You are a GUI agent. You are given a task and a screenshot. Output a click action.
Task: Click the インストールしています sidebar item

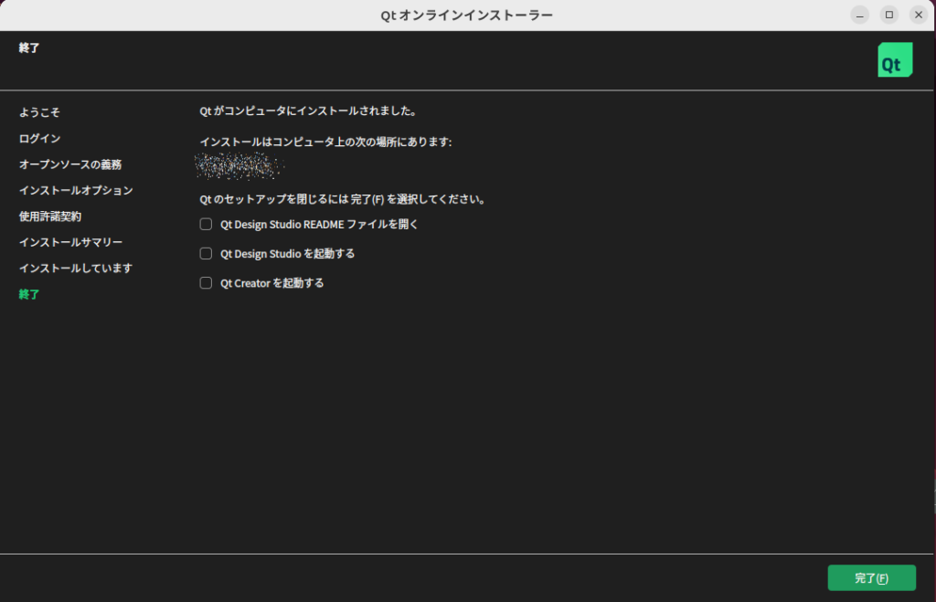(x=76, y=269)
